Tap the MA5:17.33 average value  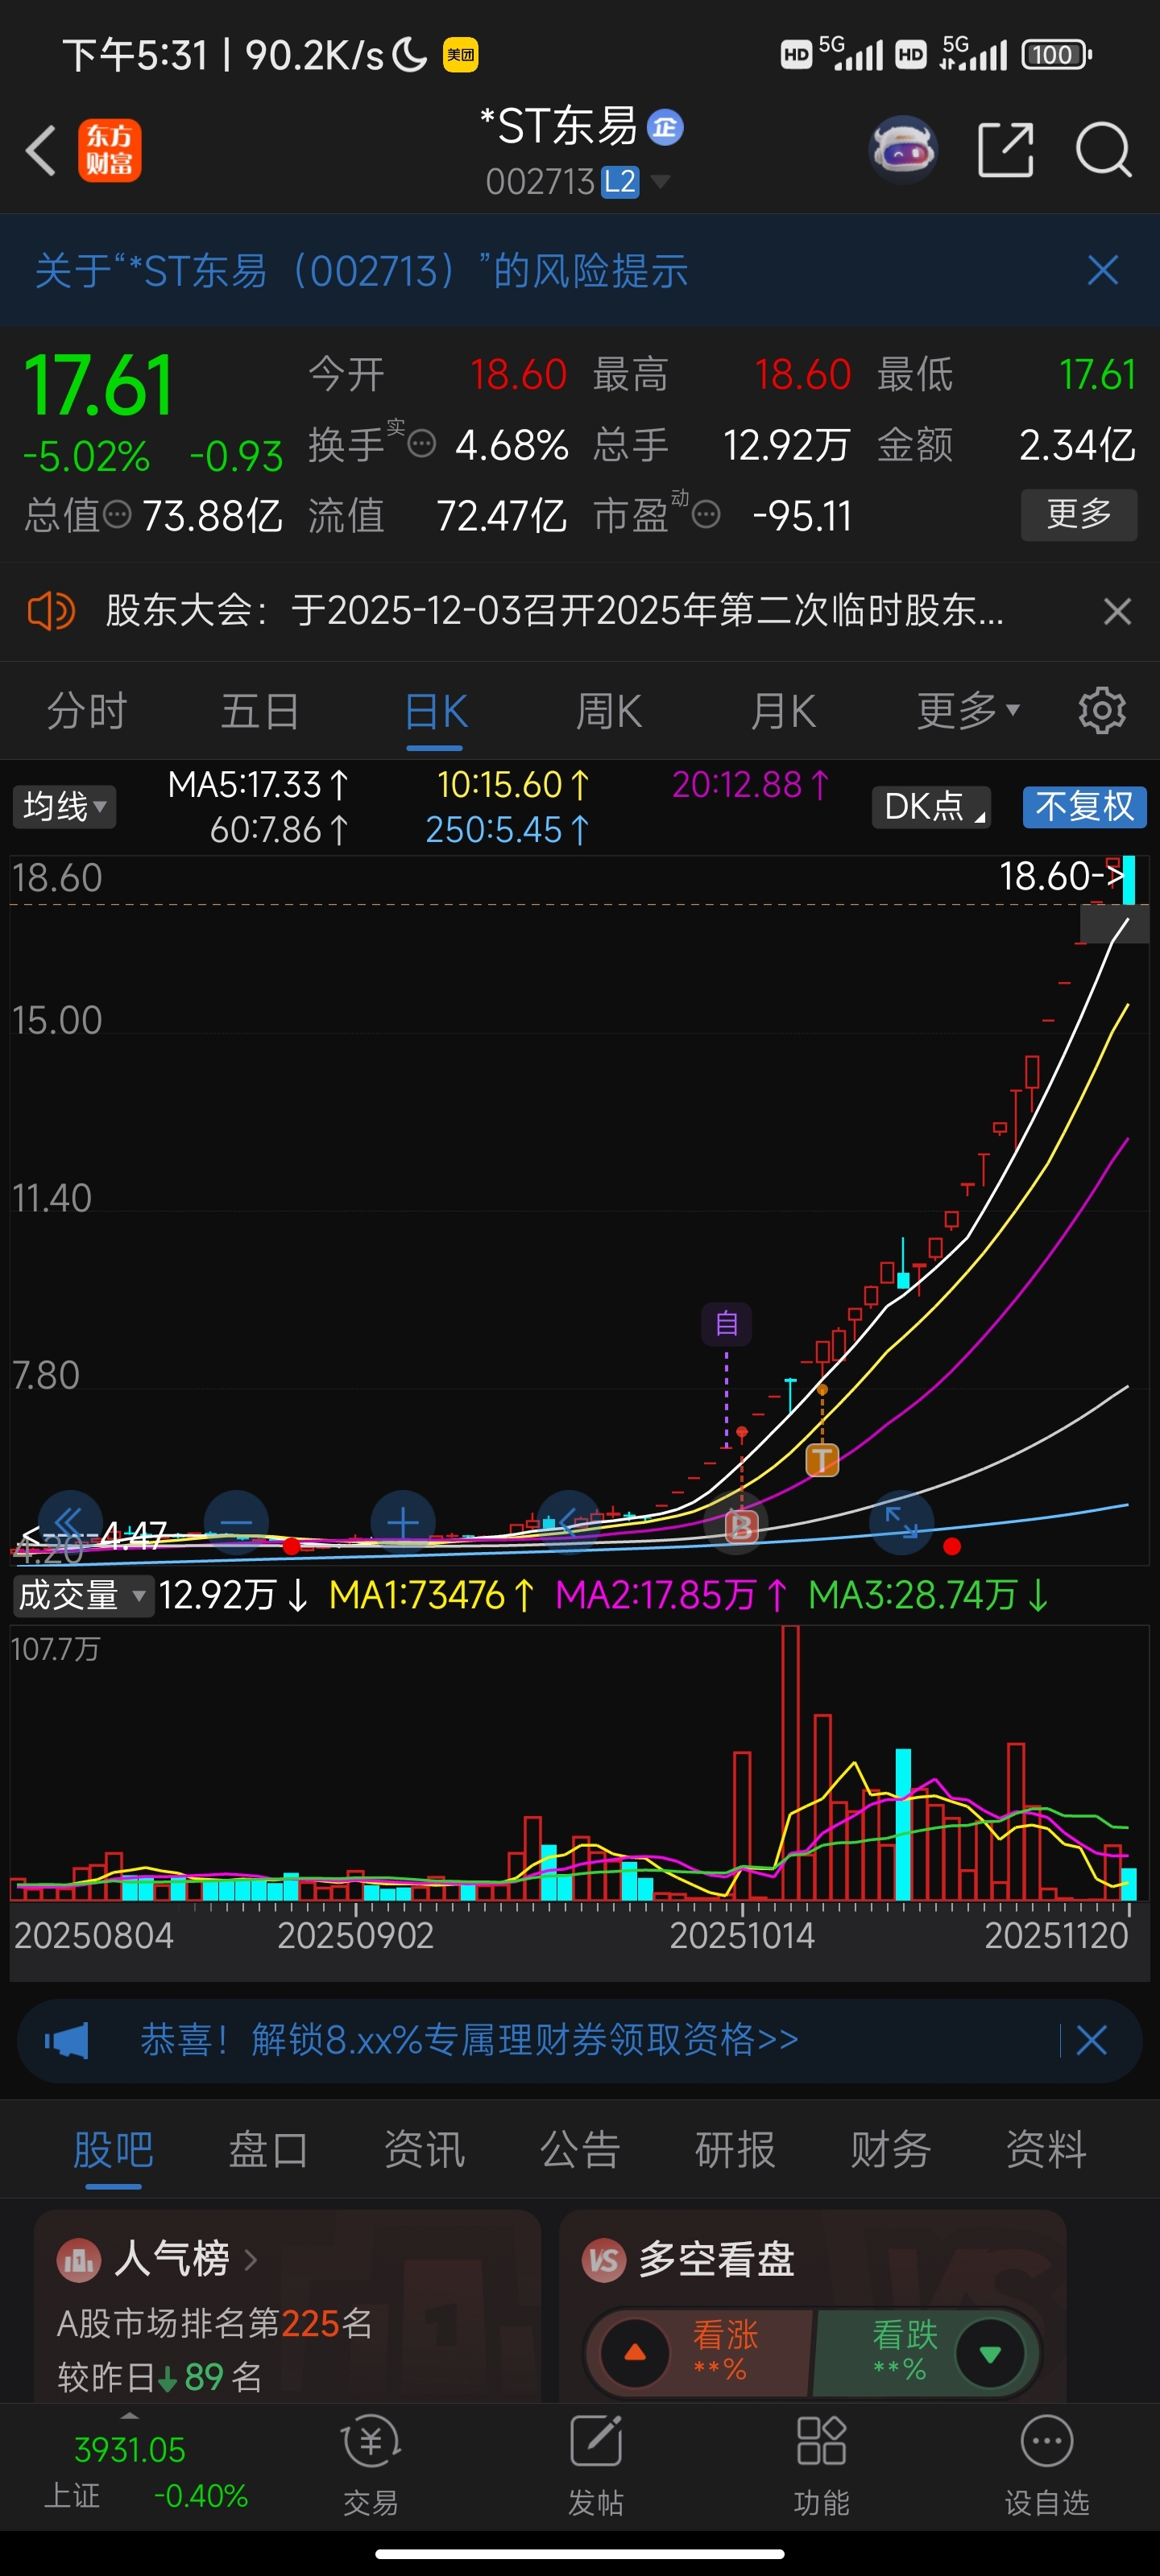pos(259,785)
